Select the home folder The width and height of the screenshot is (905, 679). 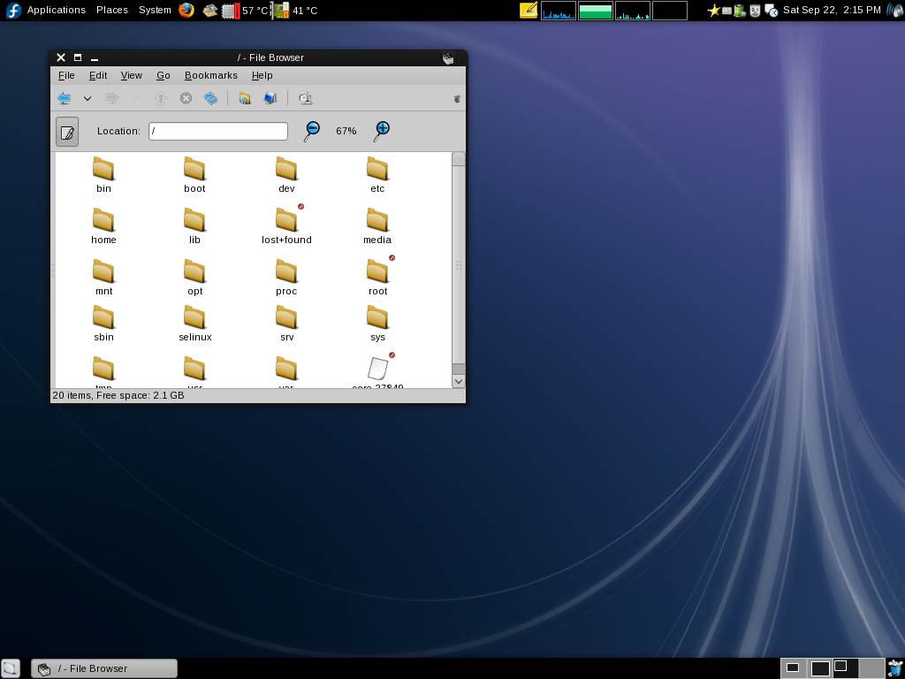(104, 225)
